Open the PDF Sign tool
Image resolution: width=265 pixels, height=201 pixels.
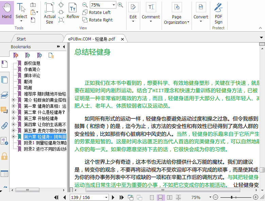tap(218, 12)
